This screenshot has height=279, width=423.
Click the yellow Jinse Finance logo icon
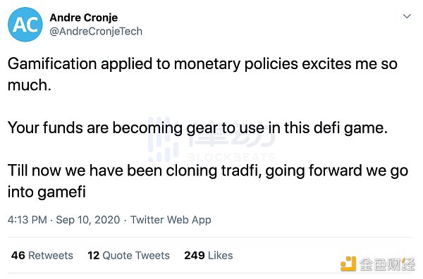tap(348, 263)
